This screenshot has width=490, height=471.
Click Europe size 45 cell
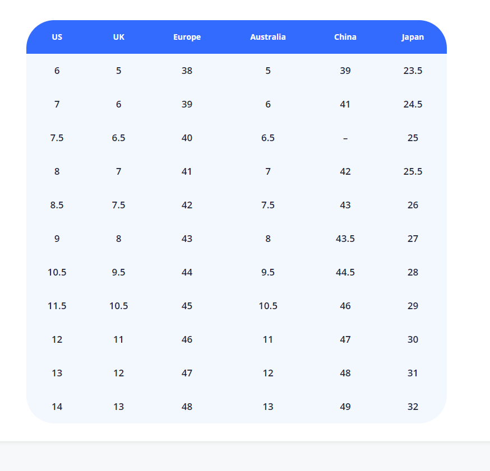(187, 306)
